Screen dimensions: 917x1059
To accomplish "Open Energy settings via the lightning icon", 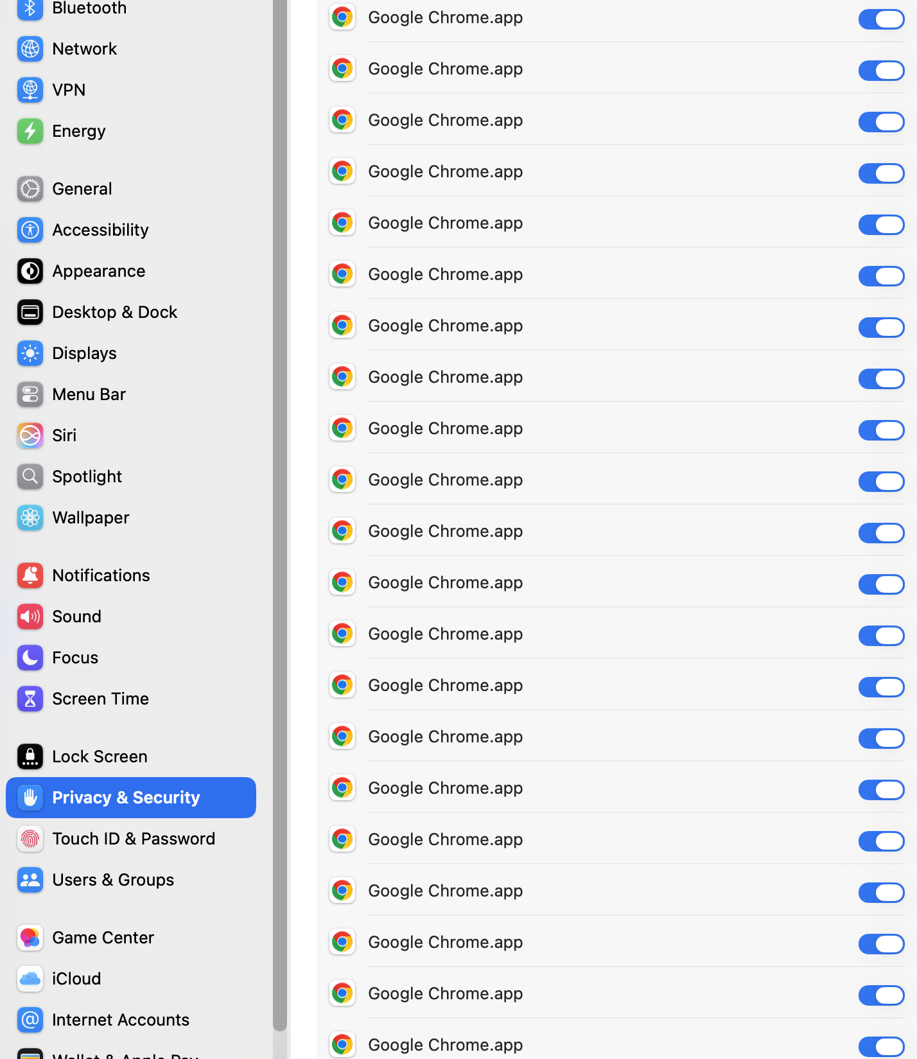I will pos(30,131).
